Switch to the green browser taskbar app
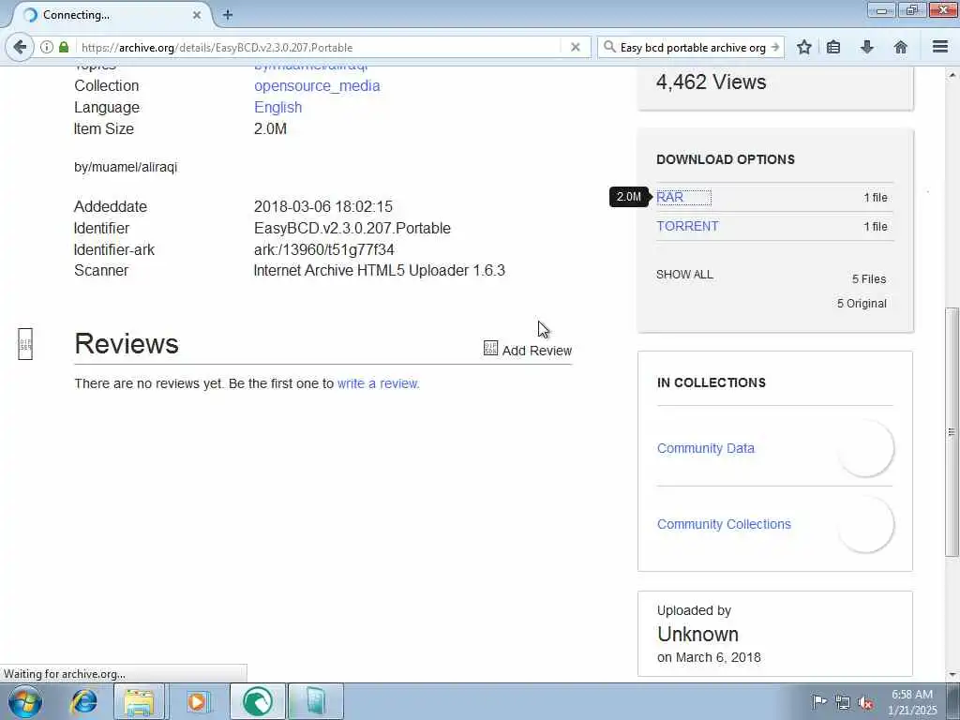The height and width of the screenshot is (720, 960). [258, 701]
